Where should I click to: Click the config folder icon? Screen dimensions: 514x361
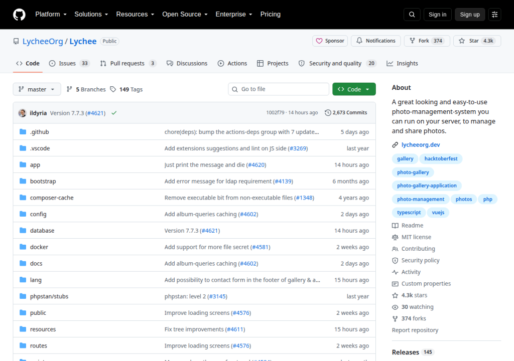[23, 214]
